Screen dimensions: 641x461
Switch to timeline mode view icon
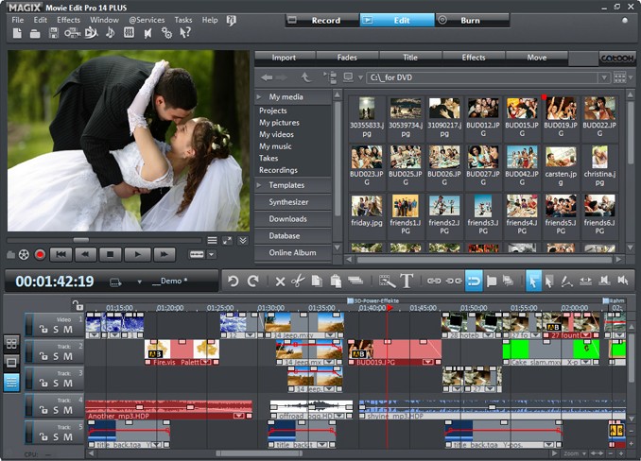tap(11, 382)
